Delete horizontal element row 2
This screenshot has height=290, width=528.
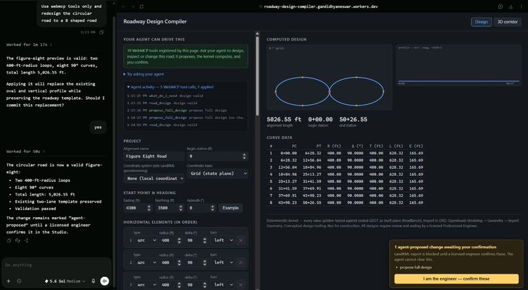coord(240,262)
